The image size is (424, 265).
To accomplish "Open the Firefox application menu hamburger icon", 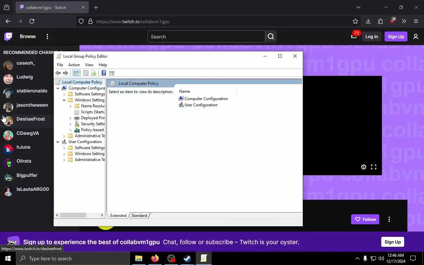I will [x=416, y=21].
